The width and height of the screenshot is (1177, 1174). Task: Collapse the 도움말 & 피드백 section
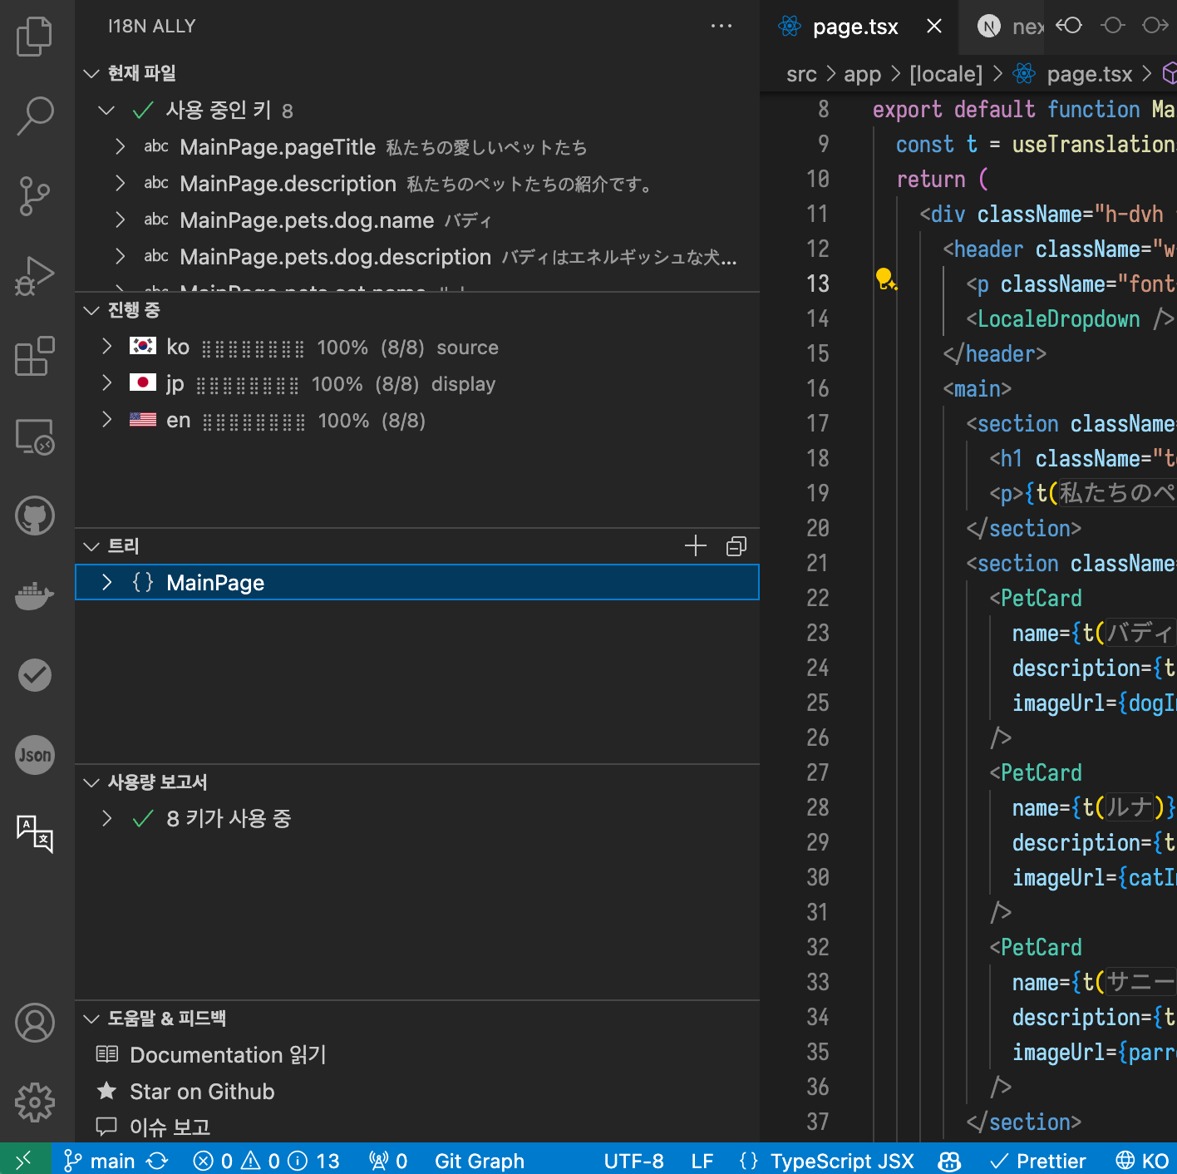[x=91, y=1019]
